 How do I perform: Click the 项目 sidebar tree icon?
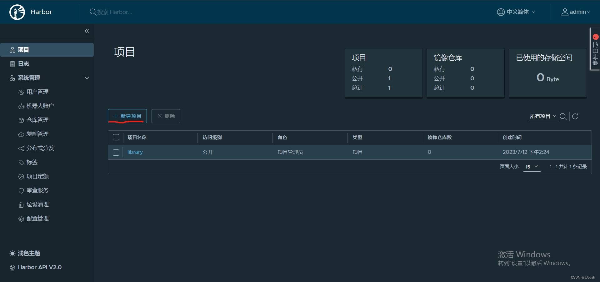(x=12, y=50)
